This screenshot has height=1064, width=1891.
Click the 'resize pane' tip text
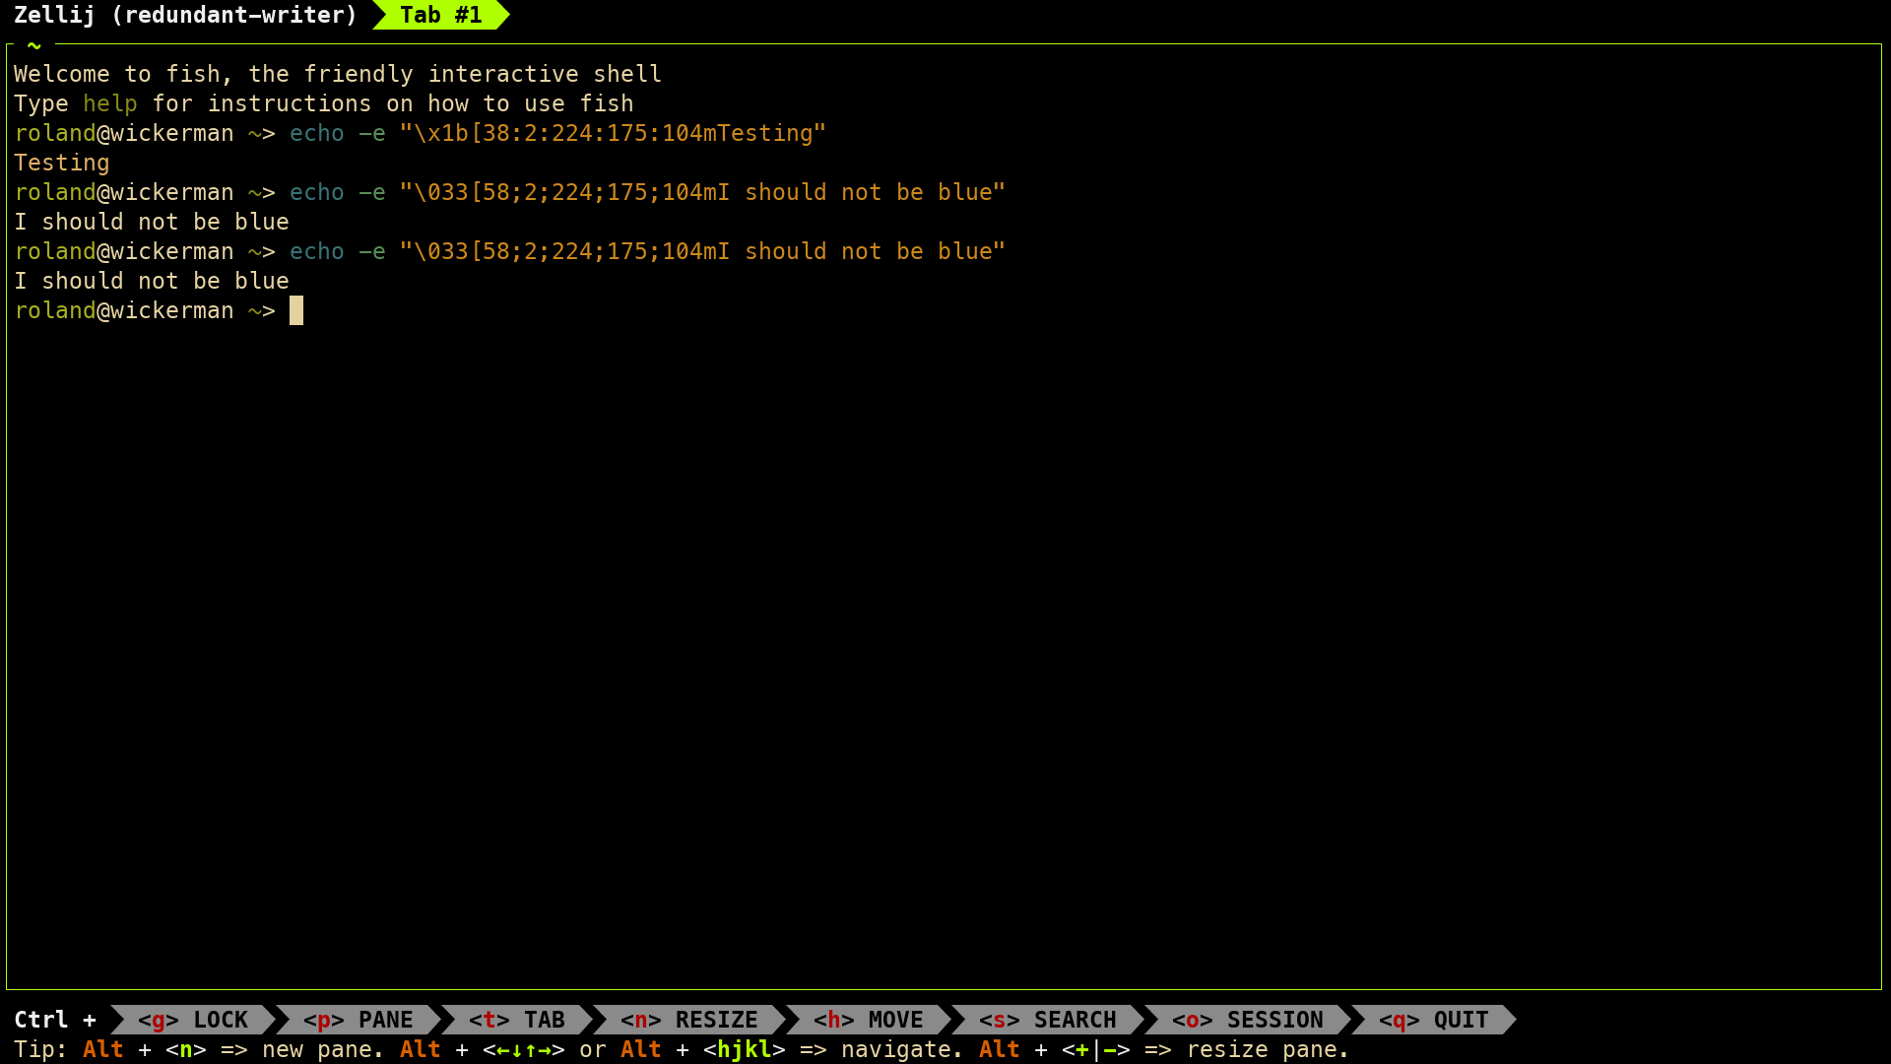1268,1049
